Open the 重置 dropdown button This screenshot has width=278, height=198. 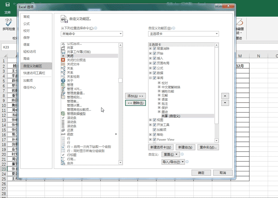[170, 155]
